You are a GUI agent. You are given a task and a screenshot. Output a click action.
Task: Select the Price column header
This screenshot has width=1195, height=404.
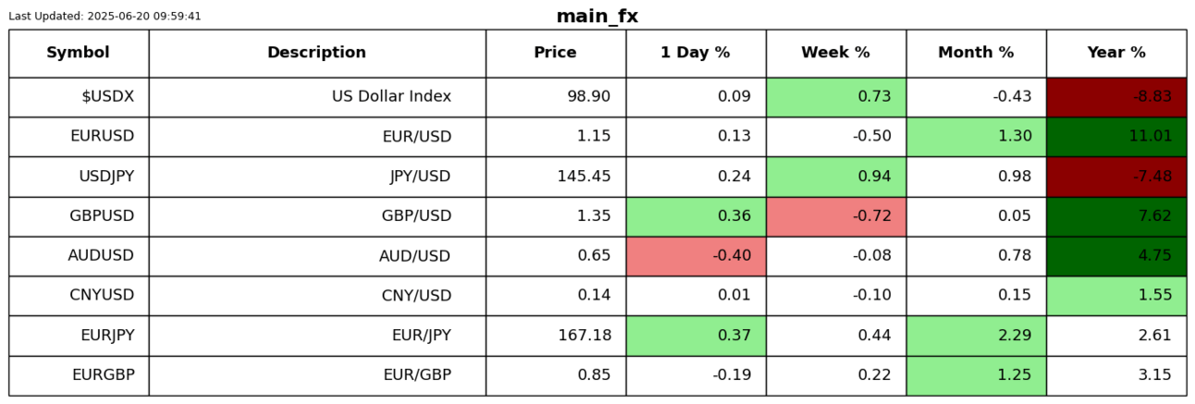pos(555,53)
